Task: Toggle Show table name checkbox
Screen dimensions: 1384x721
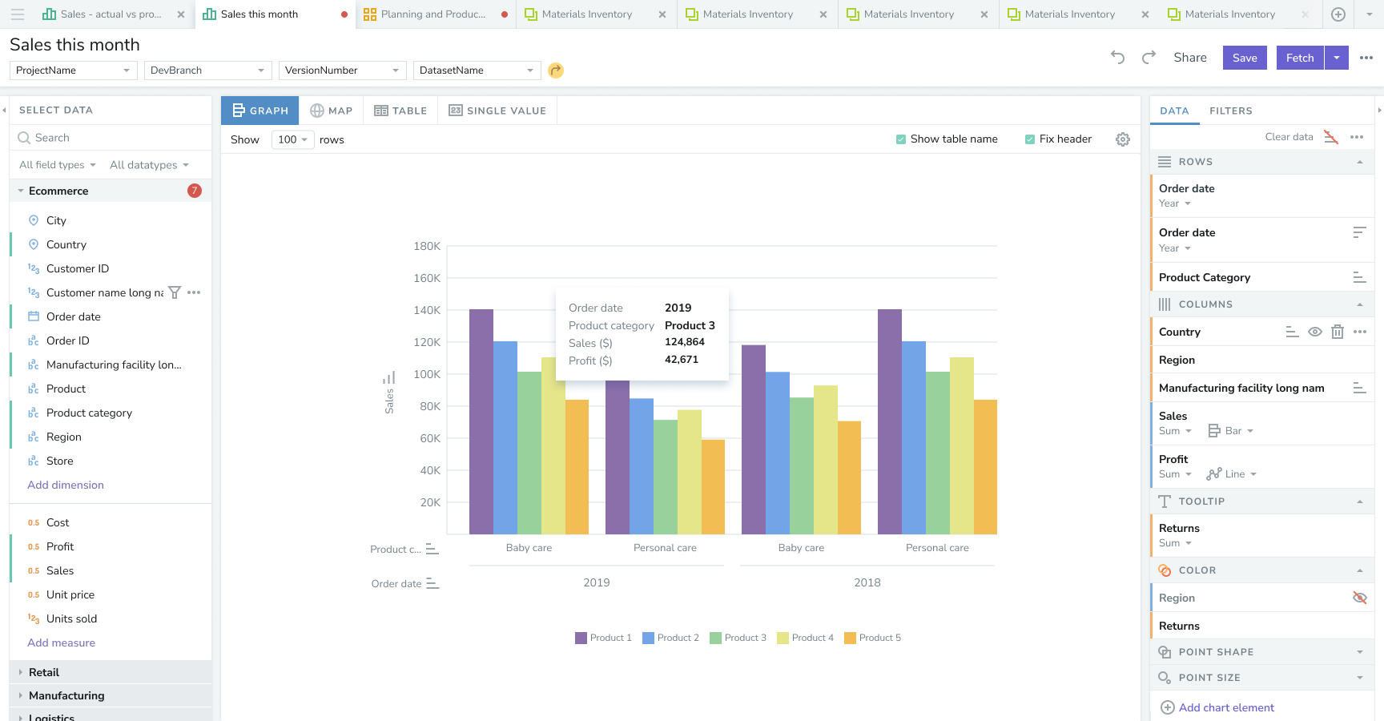Action: pos(901,139)
